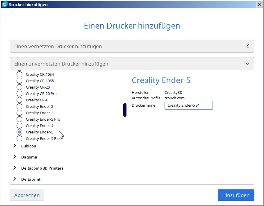The image size is (264, 206).
Task: Click the Hinzufügen button
Action: coord(236,195)
